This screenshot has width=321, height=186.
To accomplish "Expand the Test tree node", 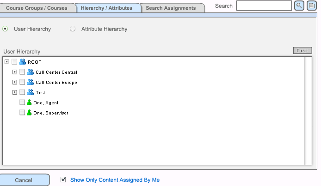I will [15, 92].
